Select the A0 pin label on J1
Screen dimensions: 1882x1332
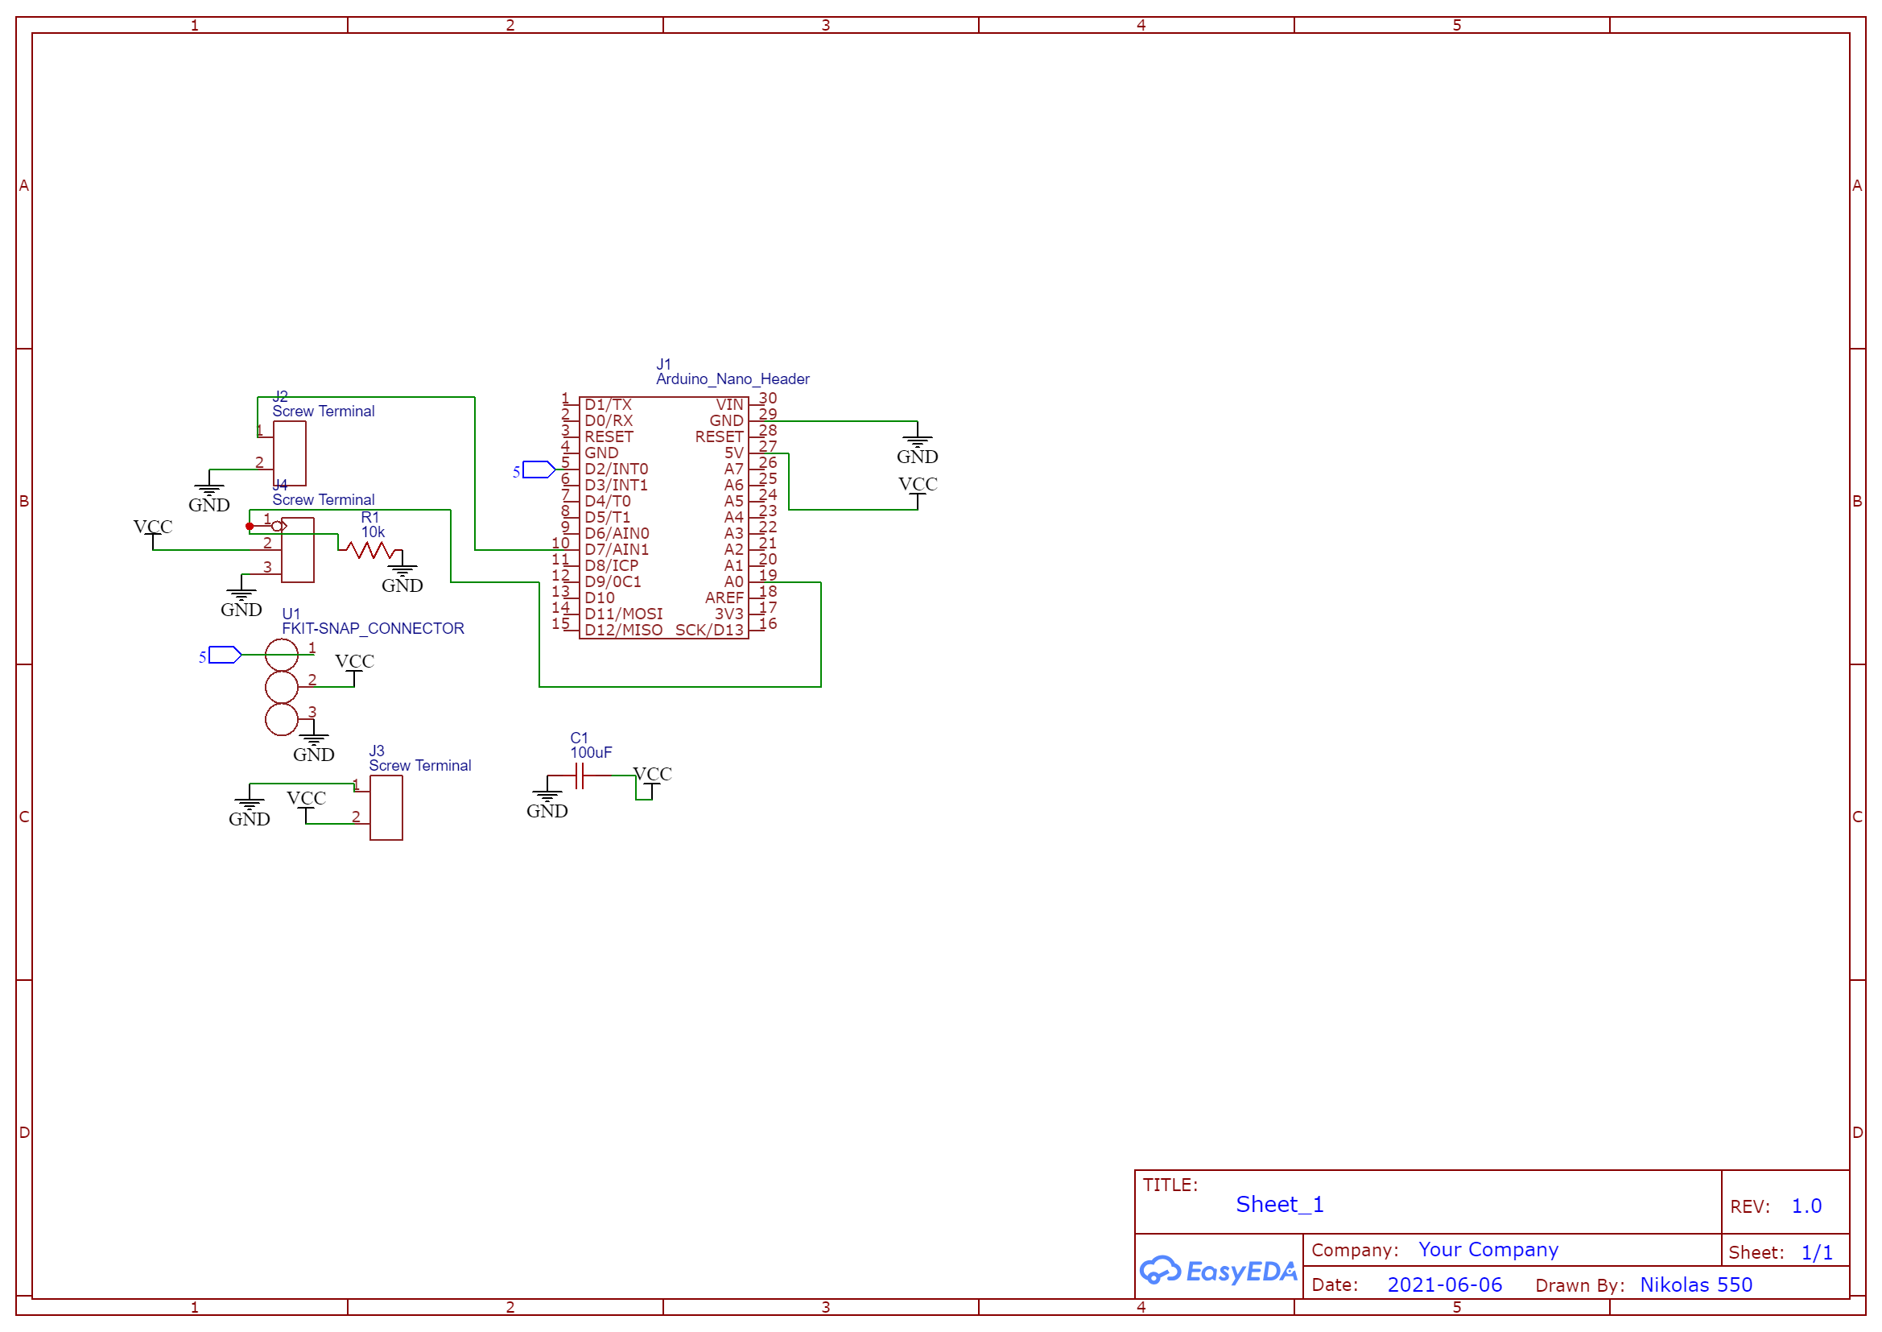pyautogui.click(x=733, y=582)
